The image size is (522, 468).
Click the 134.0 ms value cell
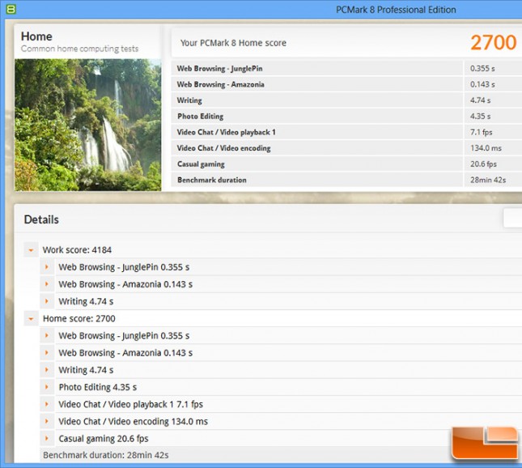(x=493, y=148)
